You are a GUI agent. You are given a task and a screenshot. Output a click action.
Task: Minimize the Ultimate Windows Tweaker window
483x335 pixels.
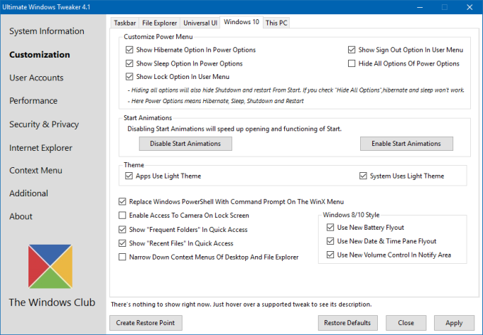(x=420, y=7)
